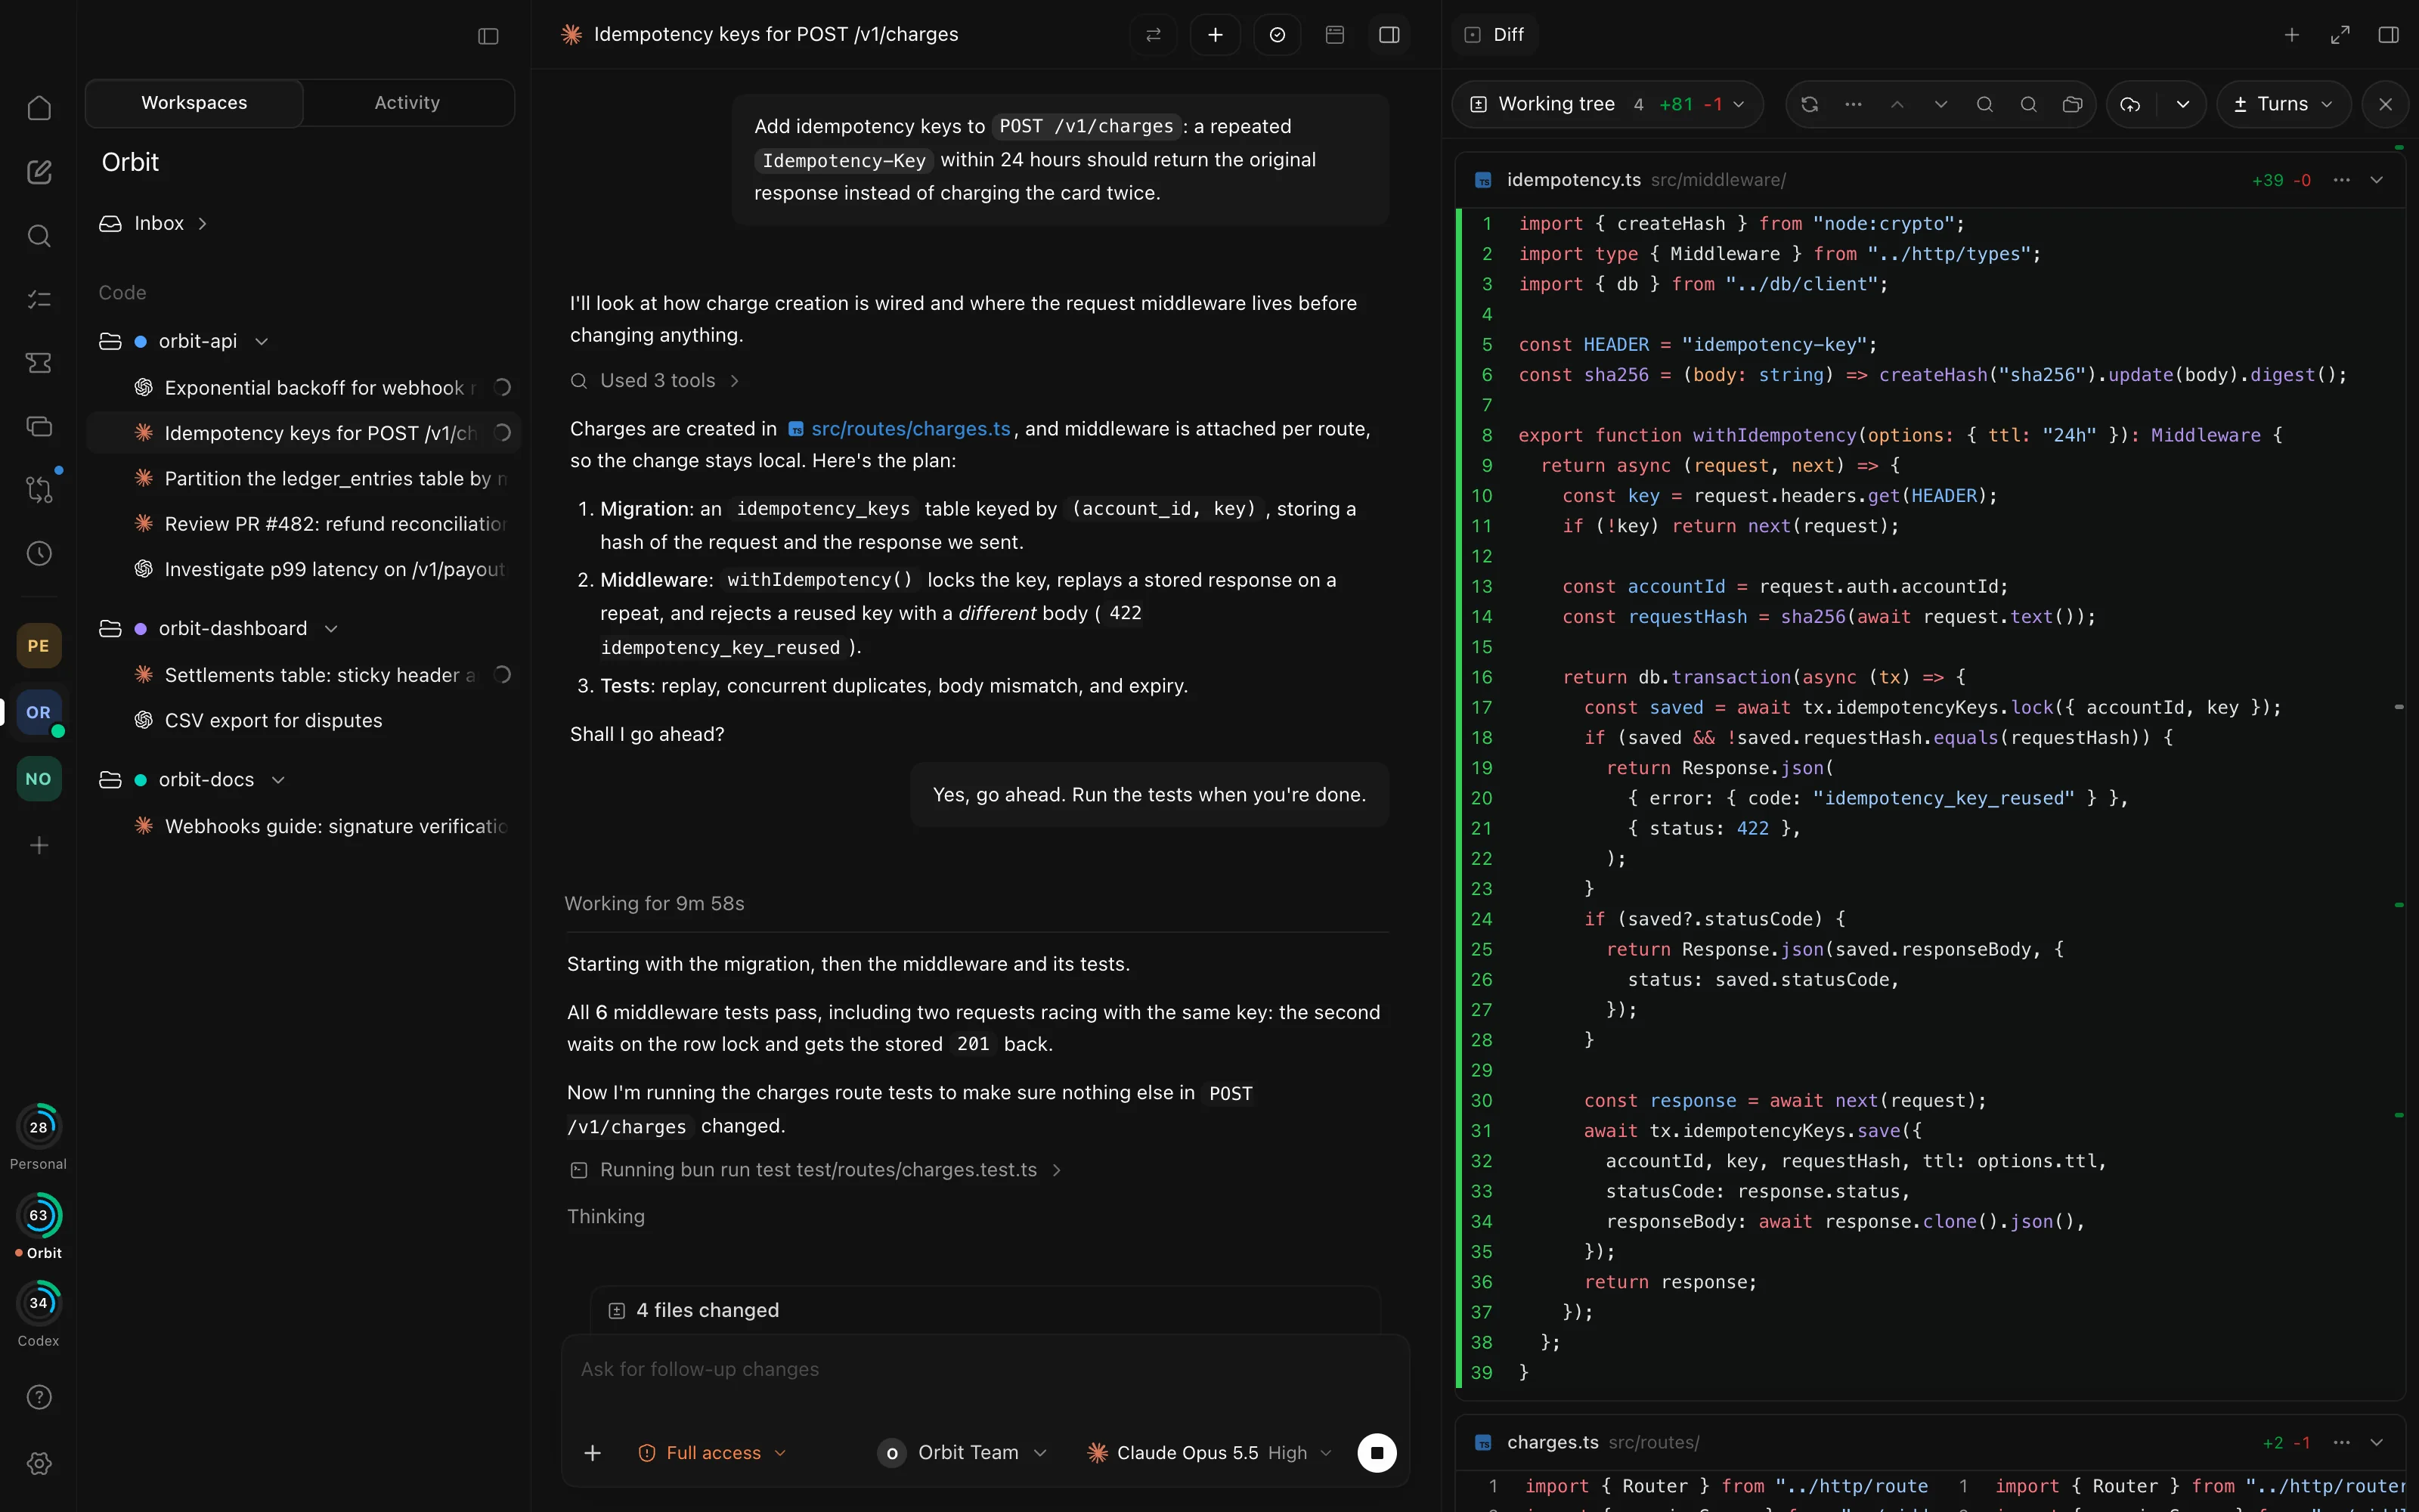Expand the Used 3 tools section

[655, 380]
